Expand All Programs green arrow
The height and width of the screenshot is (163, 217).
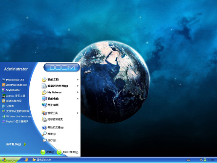[x=25, y=144]
